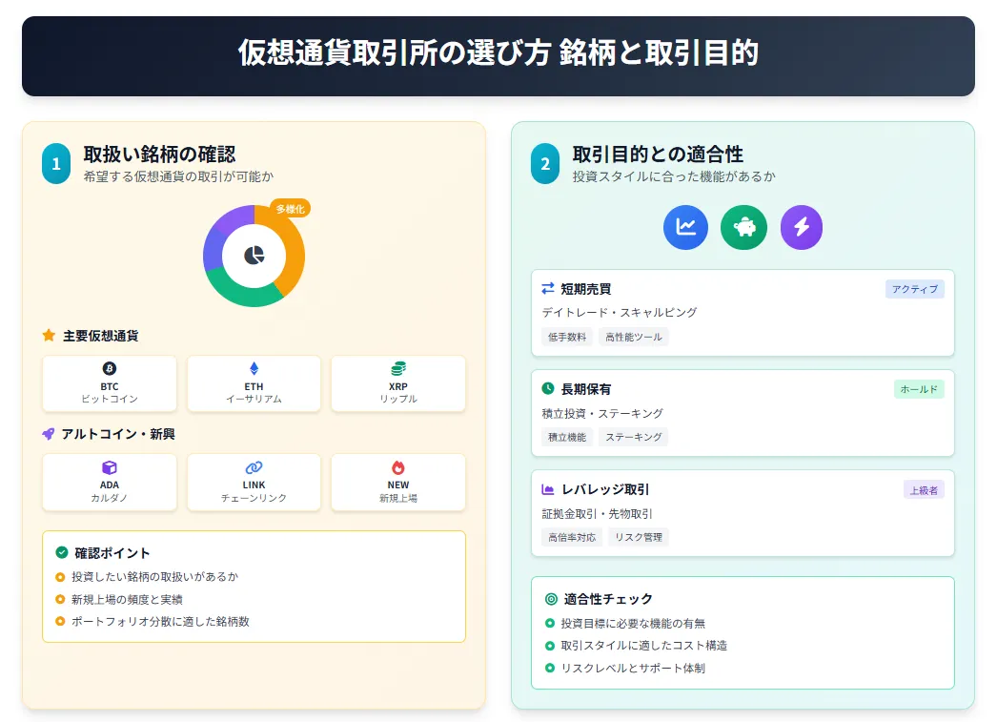Click the number 2 badge
The width and height of the screenshot is (997, 722).
click(545, 163)
